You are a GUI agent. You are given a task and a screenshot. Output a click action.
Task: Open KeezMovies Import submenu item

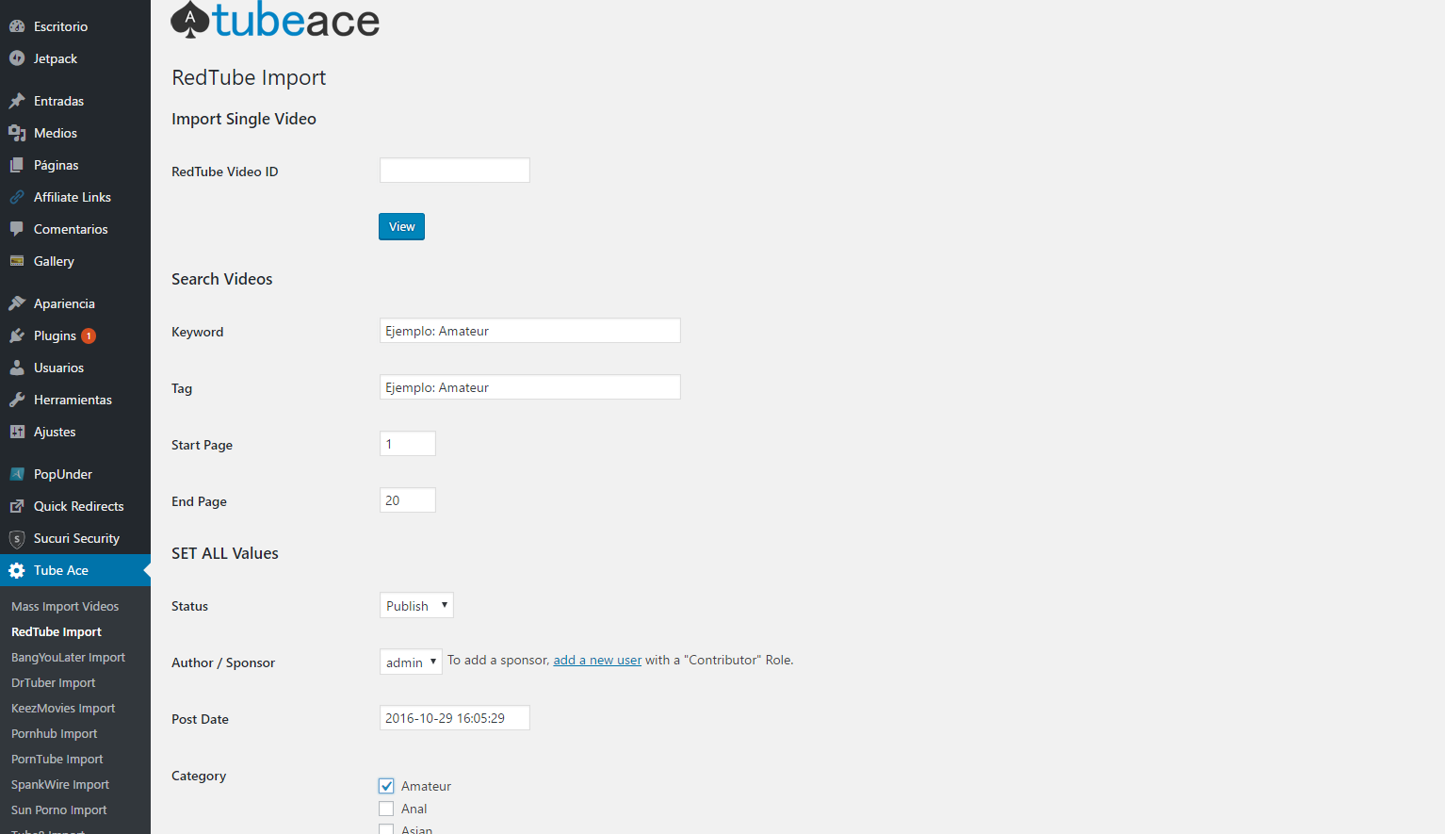63,708
